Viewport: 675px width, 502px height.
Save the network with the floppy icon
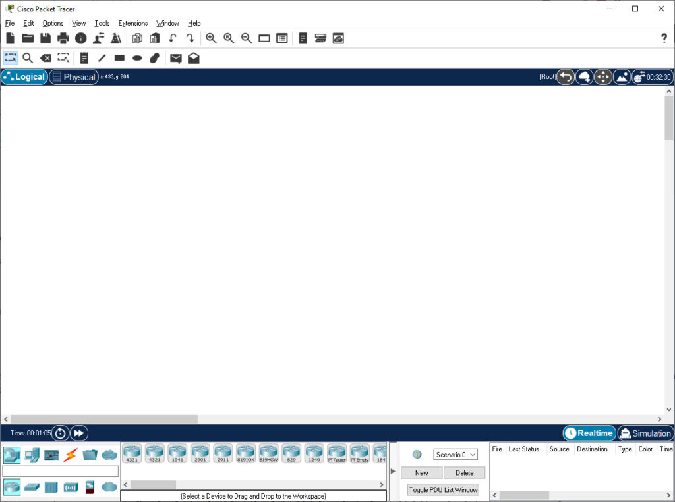pyautogui.click(x=45, y=38)
